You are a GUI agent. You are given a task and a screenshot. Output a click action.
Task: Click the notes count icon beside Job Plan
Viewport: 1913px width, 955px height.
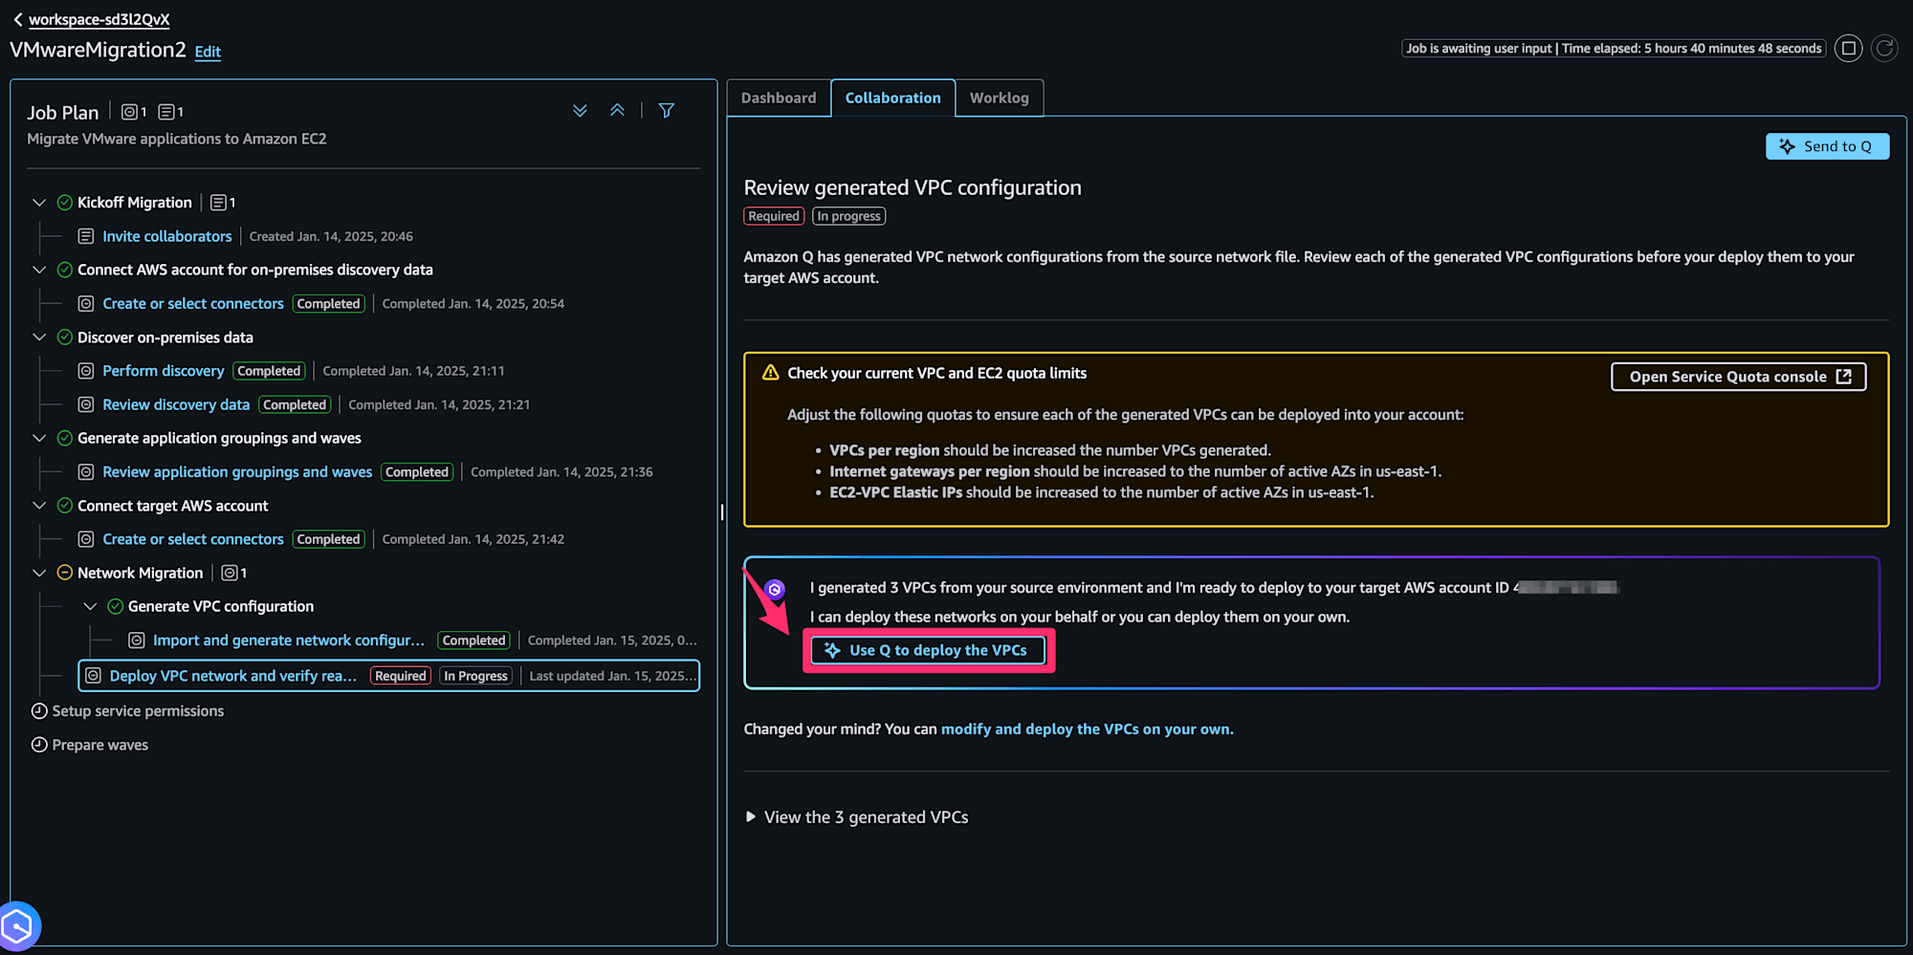point(165,112)
